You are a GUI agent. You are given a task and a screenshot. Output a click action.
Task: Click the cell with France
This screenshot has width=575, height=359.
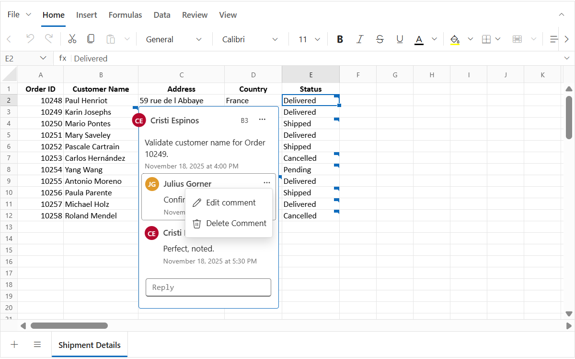253,100
